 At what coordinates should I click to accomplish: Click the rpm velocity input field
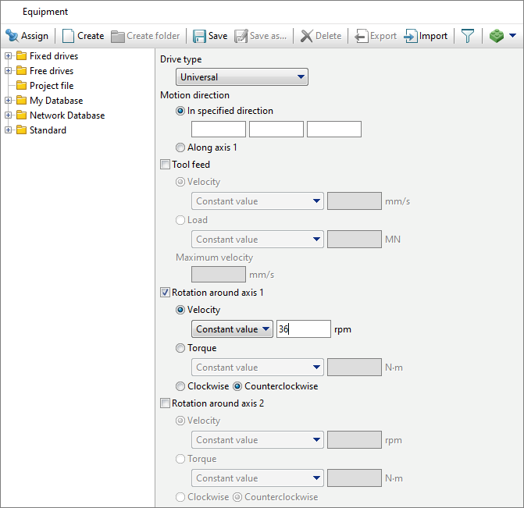tap(304, 329)
